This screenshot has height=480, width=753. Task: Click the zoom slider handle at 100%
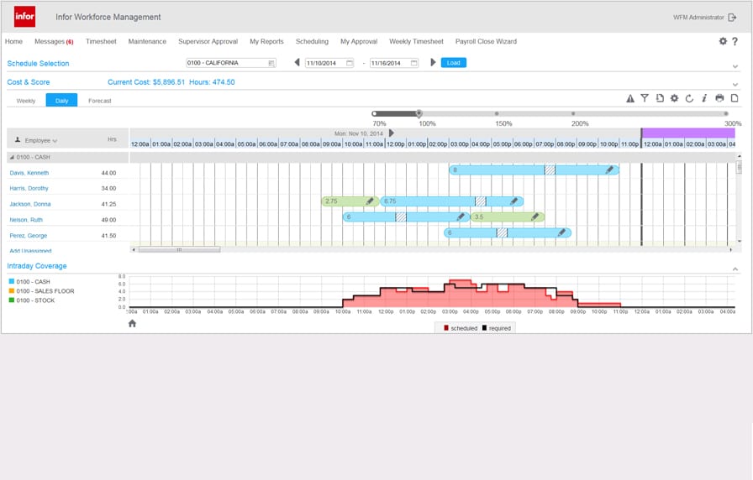419,113
